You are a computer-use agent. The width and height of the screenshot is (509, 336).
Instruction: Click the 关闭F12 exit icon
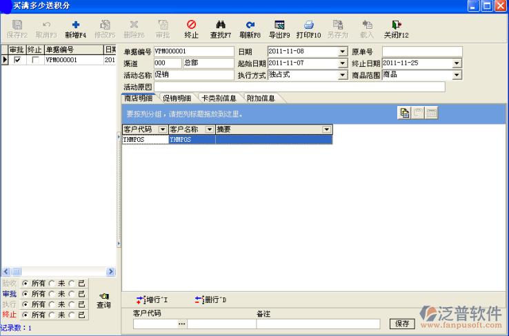coord(396,25)
